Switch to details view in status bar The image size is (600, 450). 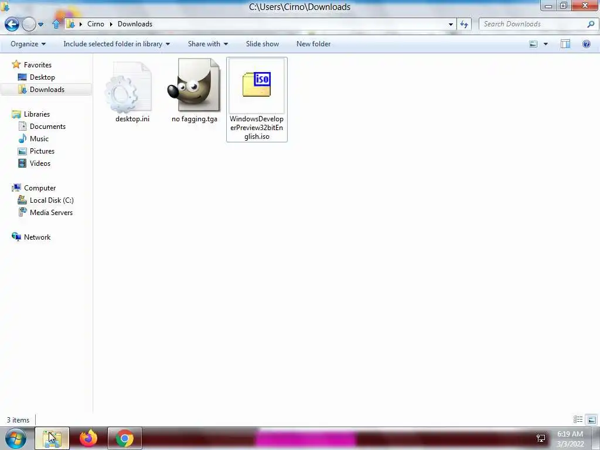click(578, 420)
